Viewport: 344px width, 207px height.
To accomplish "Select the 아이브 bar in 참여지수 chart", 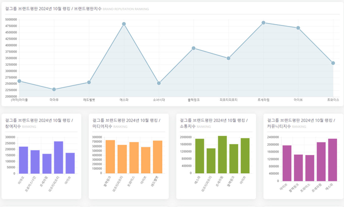I will [70, 163].
